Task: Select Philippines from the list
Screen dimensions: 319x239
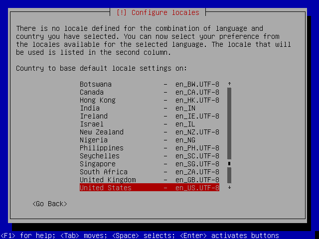Action: [149, 148]
